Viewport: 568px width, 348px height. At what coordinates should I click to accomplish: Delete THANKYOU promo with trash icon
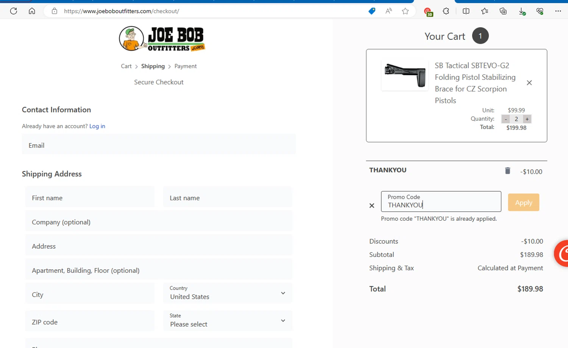click(508, 171)
